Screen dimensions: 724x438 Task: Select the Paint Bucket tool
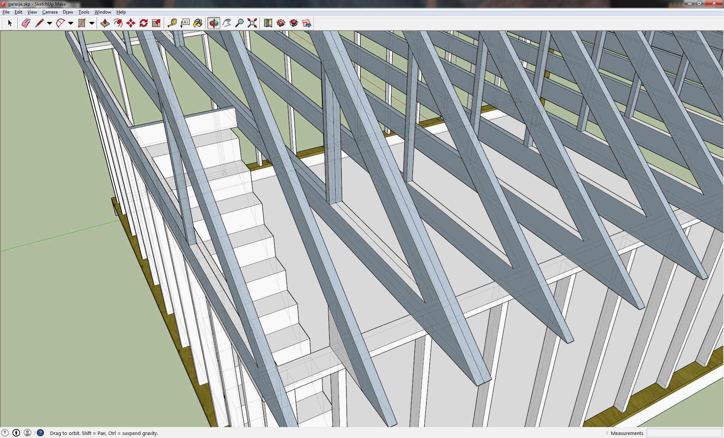click(x=198, y=23)
